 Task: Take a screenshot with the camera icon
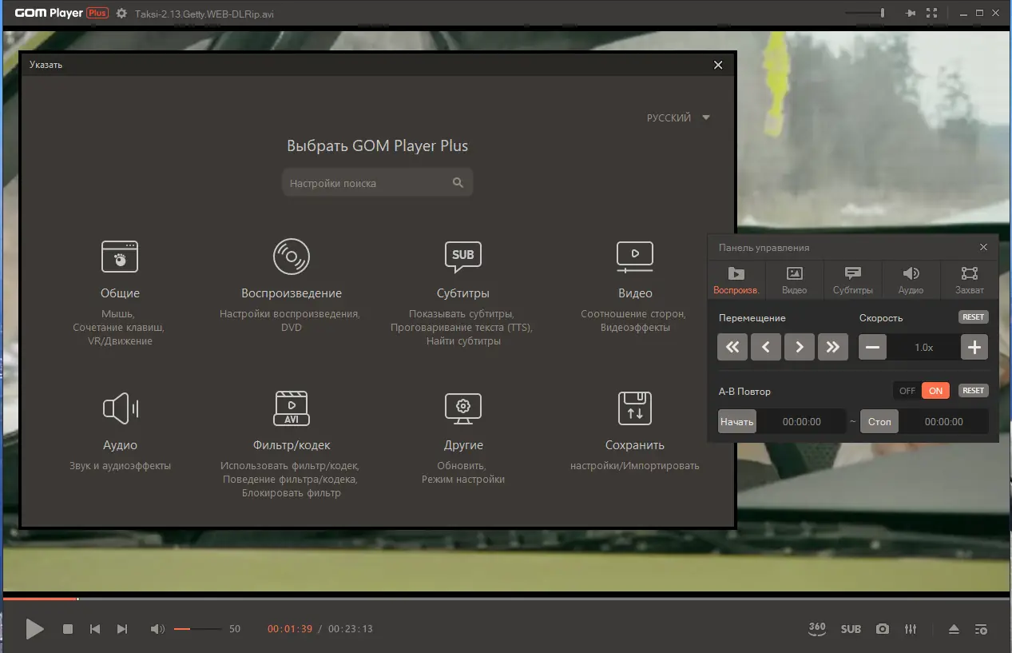point(882,629)
